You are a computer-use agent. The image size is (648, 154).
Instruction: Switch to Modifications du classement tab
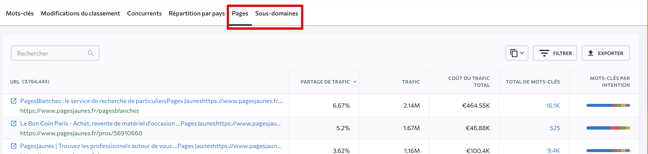(80, 13)
